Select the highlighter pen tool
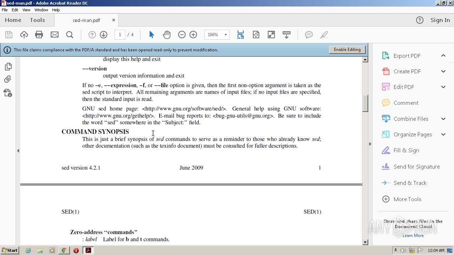Viewport: 454px width, 255px height. tap(324, 35)
